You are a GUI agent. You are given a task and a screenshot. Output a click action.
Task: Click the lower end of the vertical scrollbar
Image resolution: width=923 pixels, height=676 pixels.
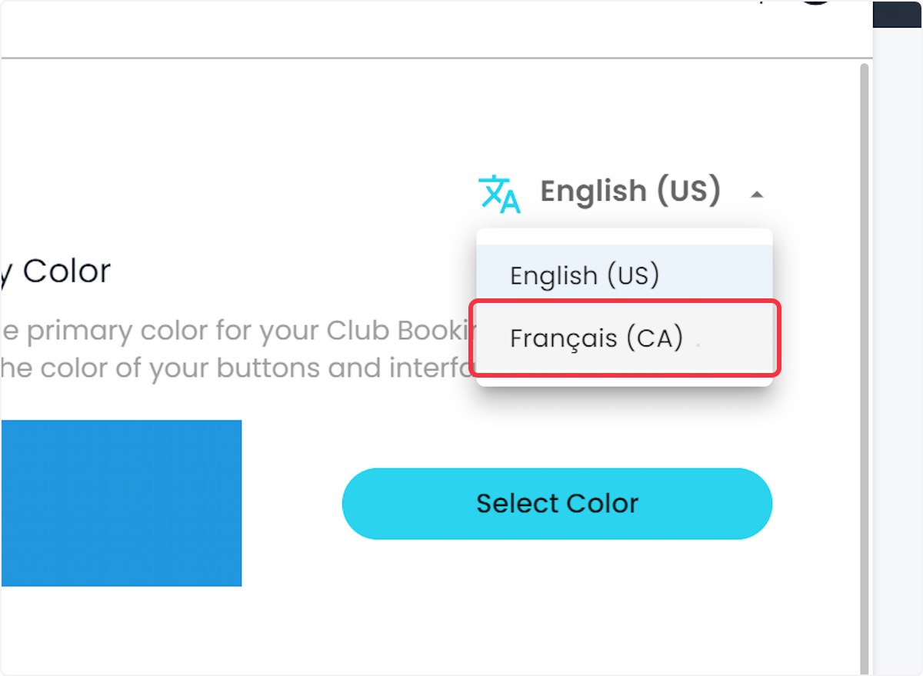pyautogui.click(x=865, y=654)
